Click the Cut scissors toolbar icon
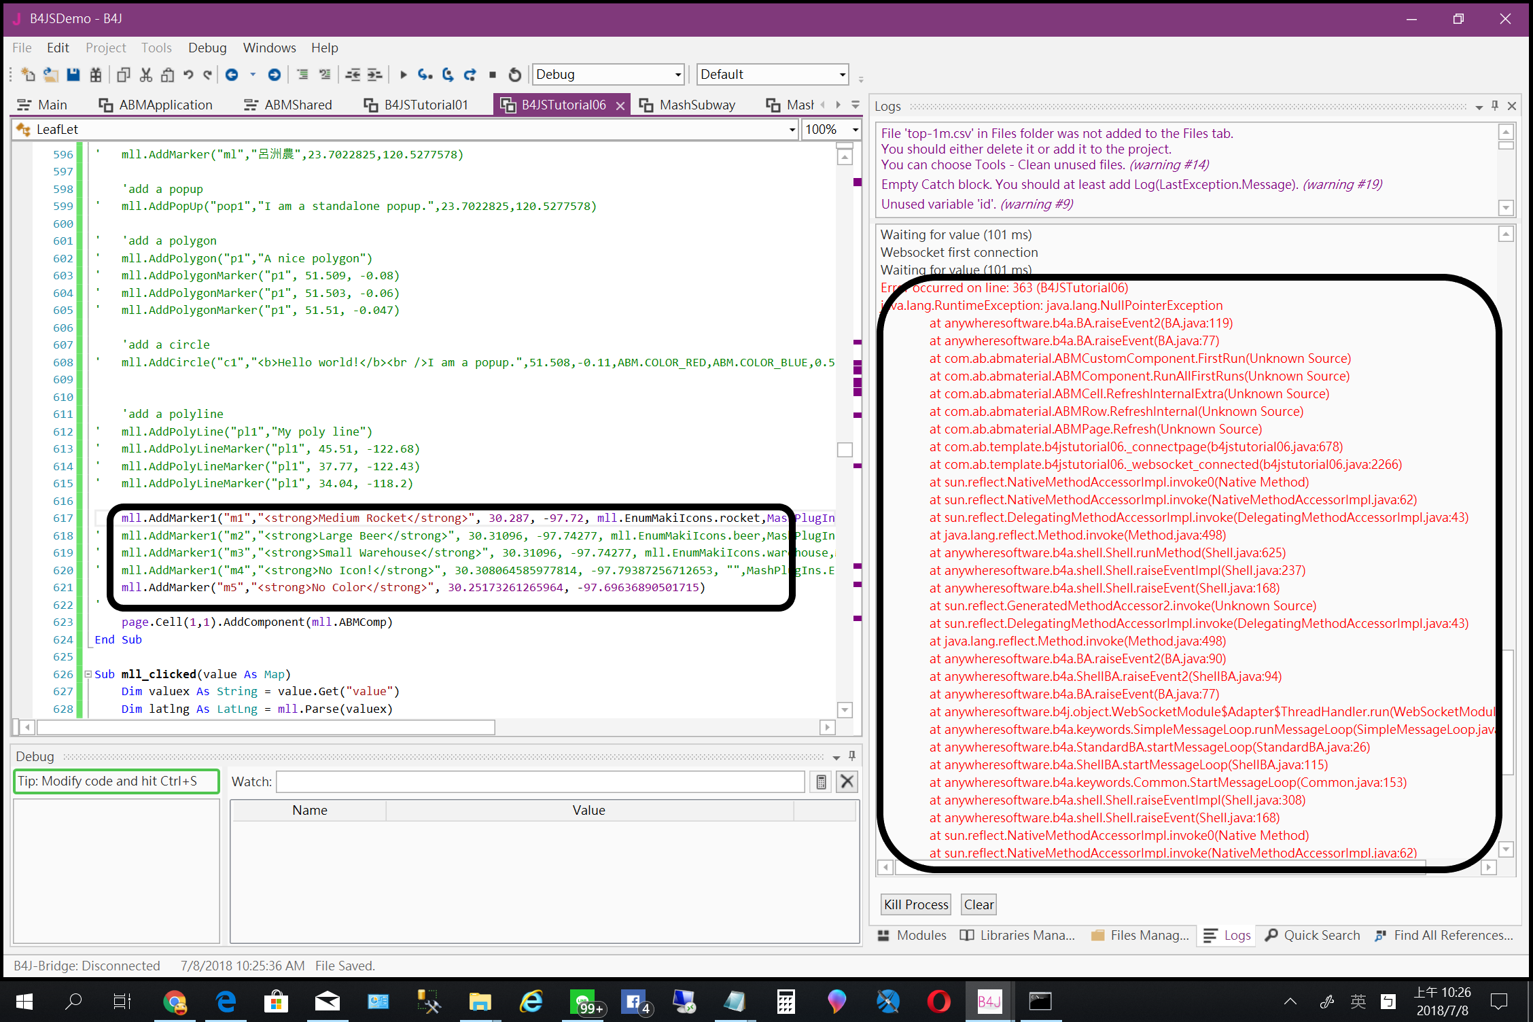 [x=145, y=75]
